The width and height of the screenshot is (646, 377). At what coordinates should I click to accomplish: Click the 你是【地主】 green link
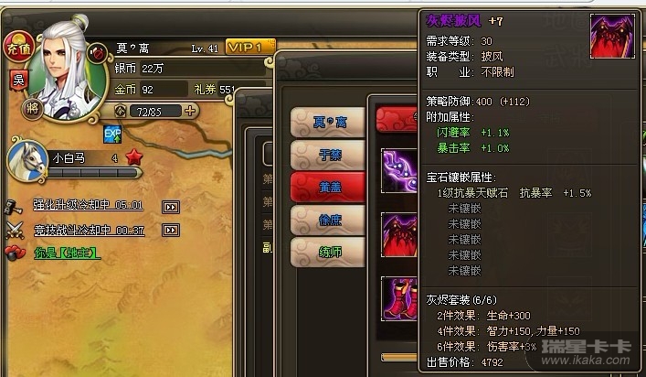(x=67, y=253)
